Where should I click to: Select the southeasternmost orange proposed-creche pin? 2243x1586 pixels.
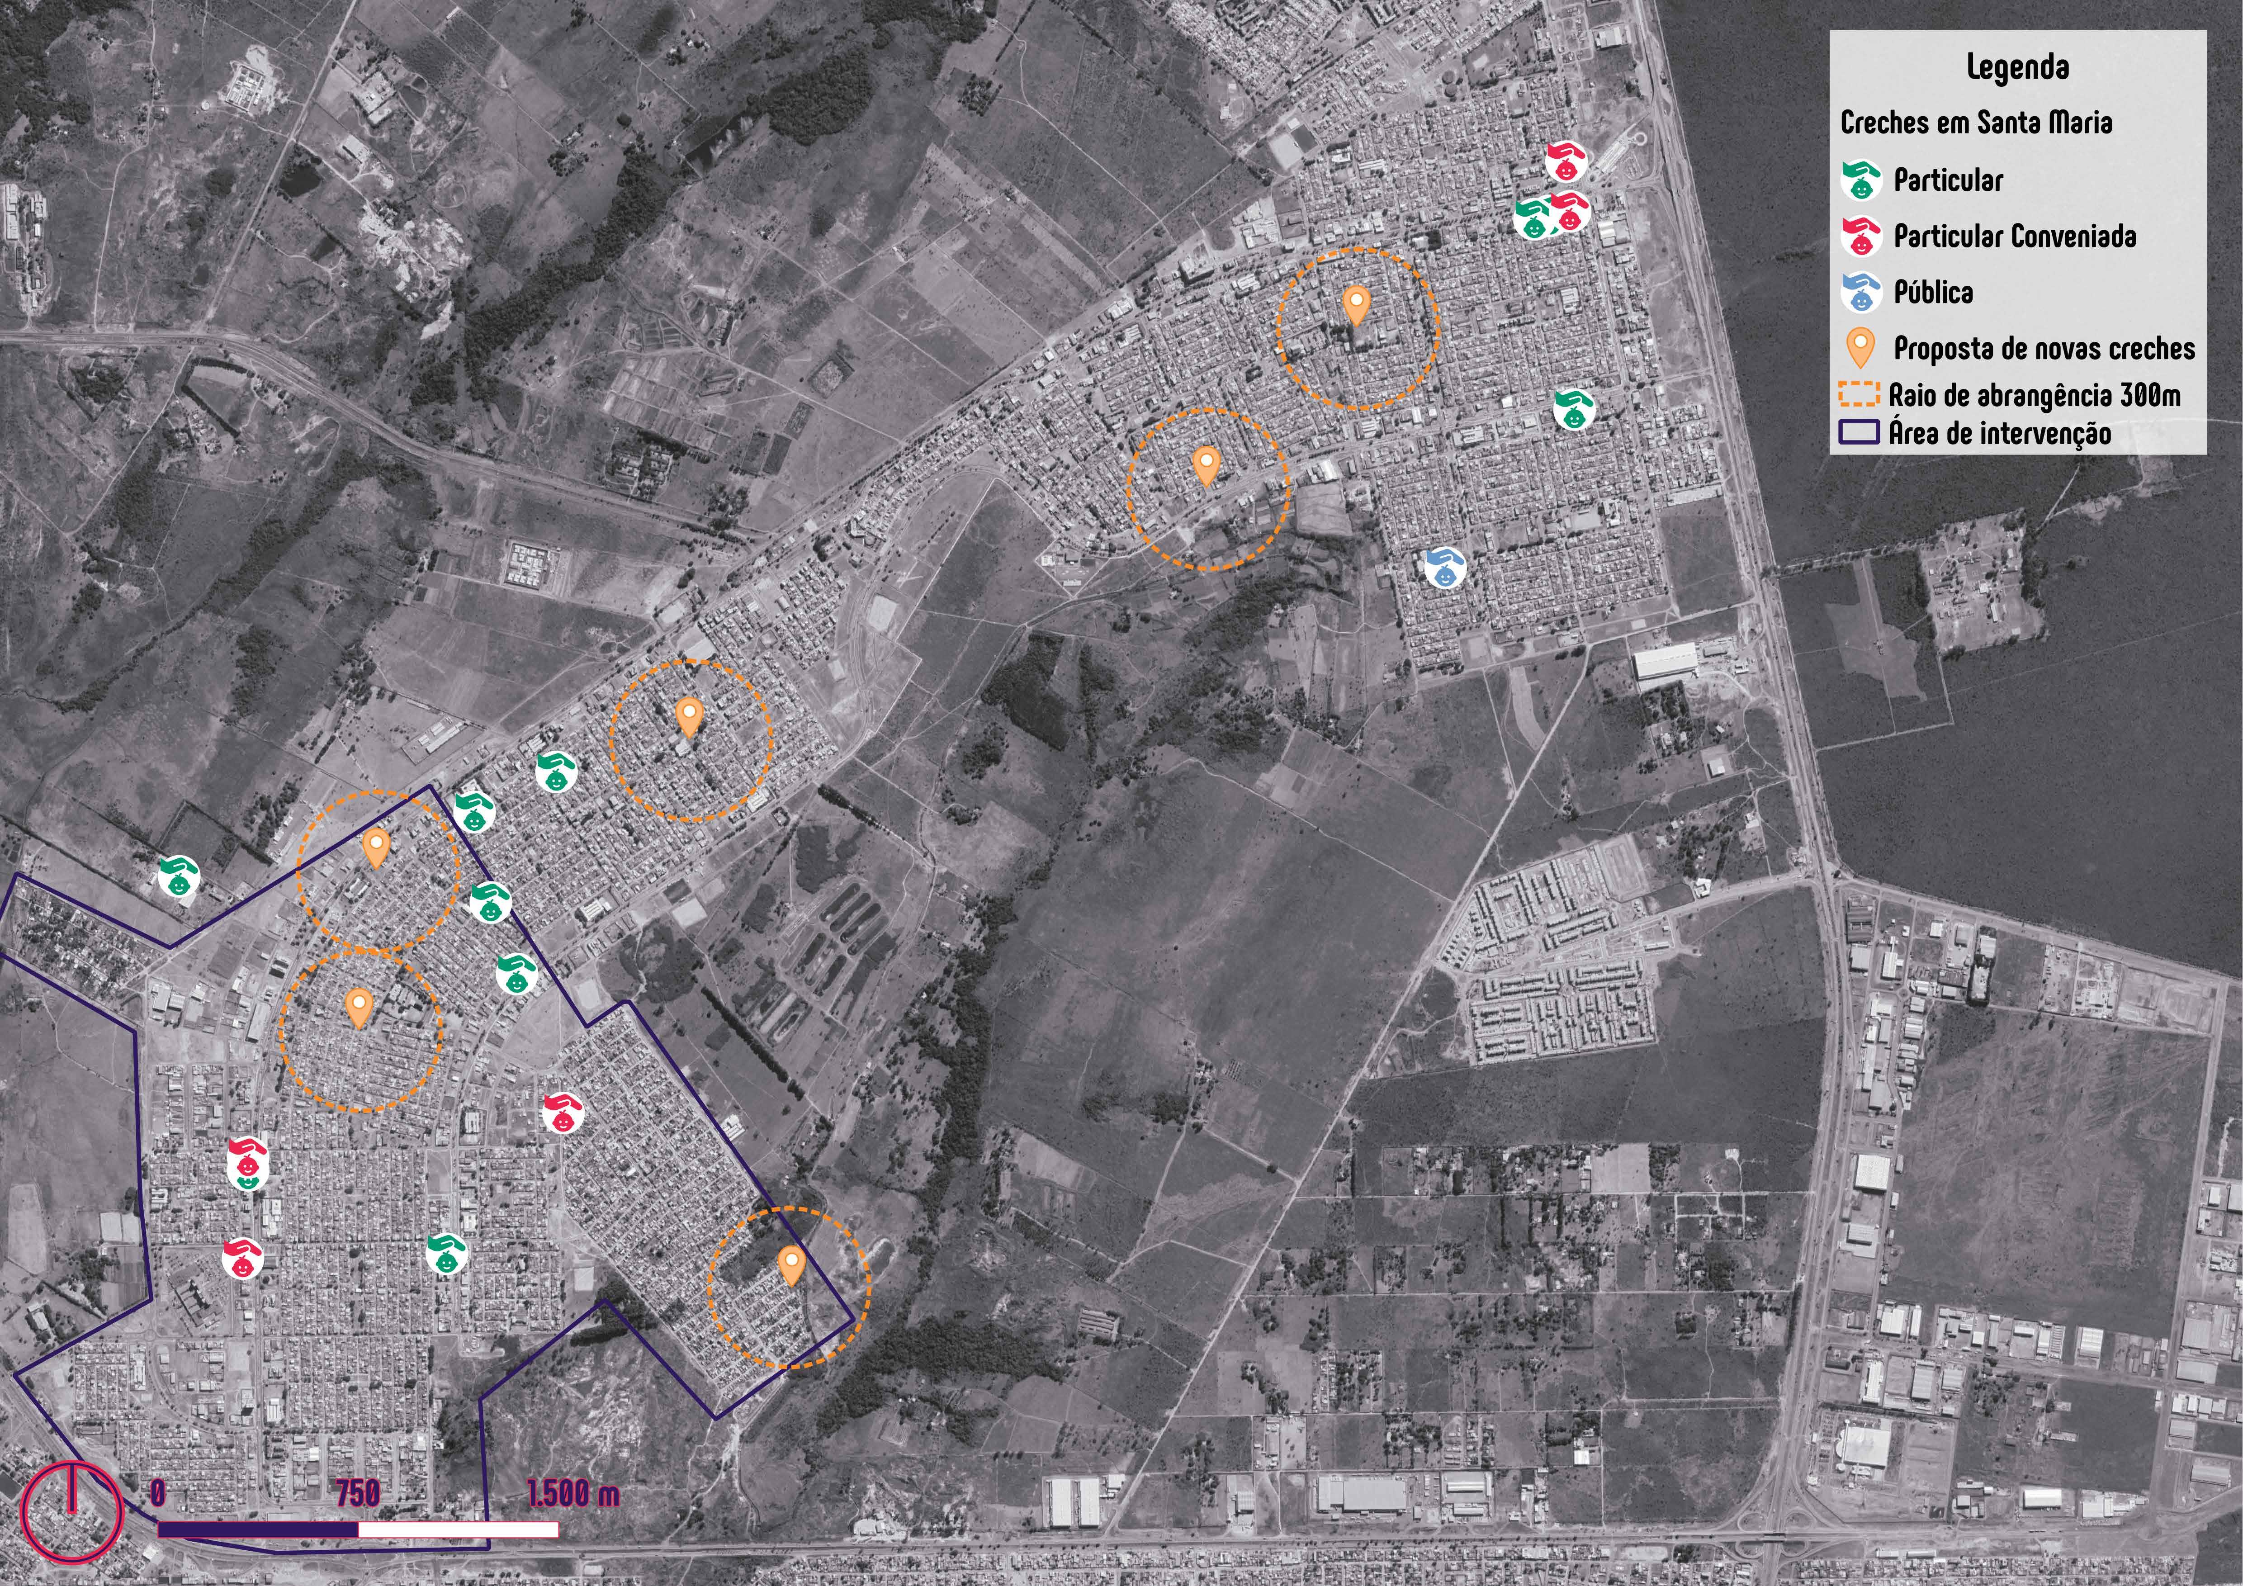point(791,1266)
